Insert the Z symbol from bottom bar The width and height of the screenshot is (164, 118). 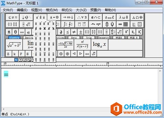pos(9,54)
